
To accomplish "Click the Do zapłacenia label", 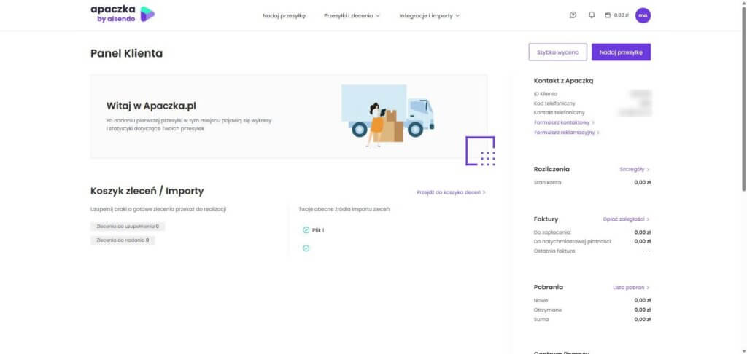I will click(552, 232).
